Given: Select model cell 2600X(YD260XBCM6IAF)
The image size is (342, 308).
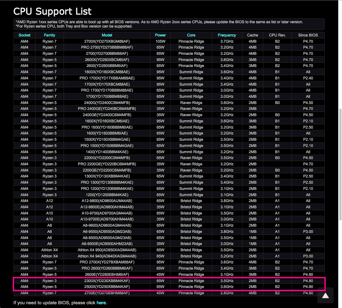Looking at the screenshot, I should click(107, 60).
